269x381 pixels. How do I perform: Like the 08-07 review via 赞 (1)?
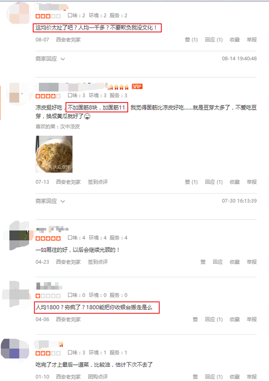click(x=191, y=40)
